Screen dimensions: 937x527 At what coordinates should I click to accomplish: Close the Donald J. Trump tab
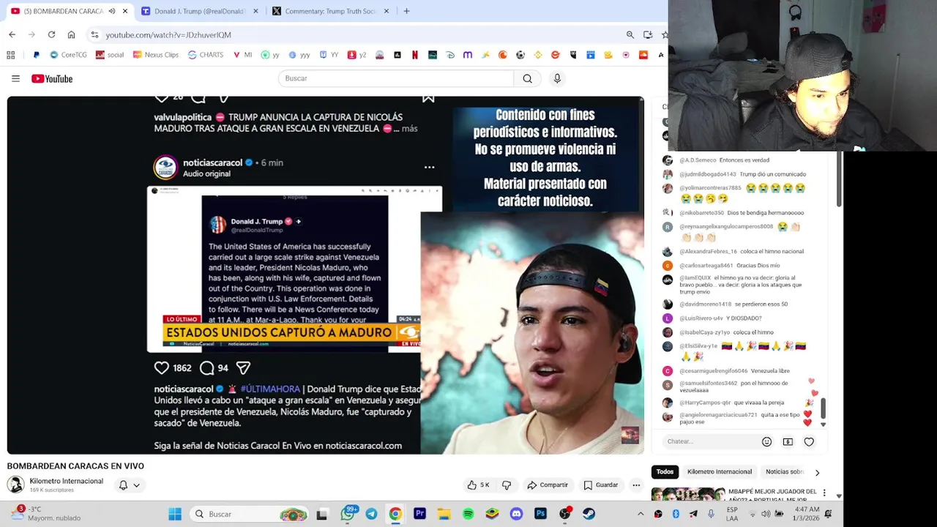pyautogui.click(x=255, y=11)
